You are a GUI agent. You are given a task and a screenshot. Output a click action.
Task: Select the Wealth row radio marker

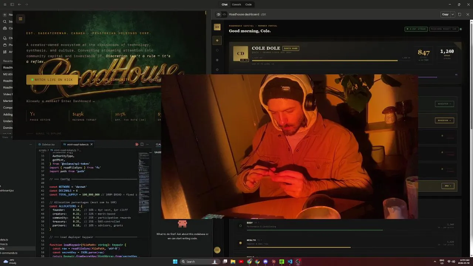[240, 243]
